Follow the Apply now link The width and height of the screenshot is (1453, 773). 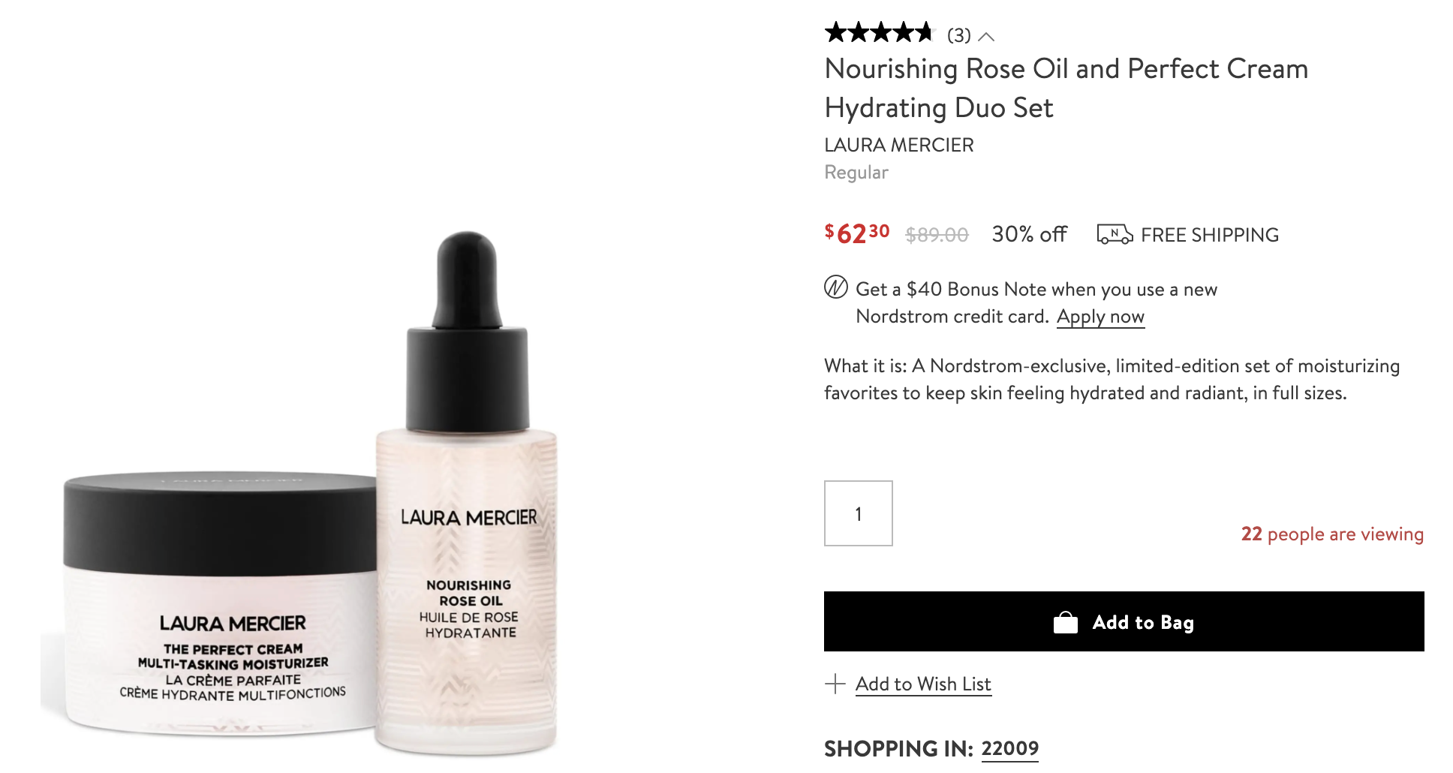click(x=1100, y=317)
